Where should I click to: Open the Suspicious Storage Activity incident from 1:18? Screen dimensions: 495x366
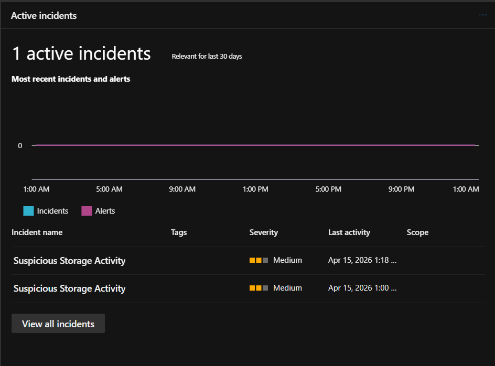[69, 261]
